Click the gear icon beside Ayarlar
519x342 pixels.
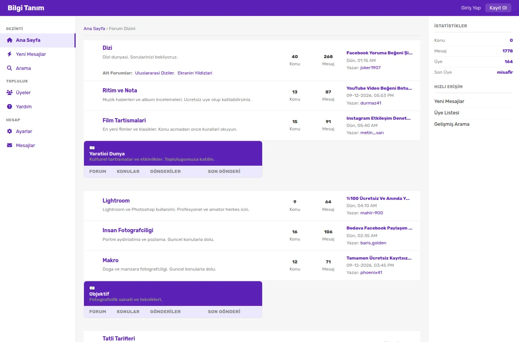pyautogui.click(x=9, y=131)
